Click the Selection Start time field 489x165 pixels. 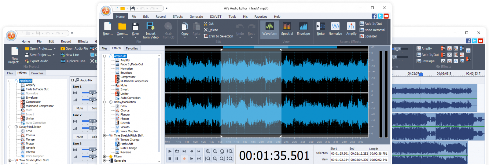coord(340,154)
